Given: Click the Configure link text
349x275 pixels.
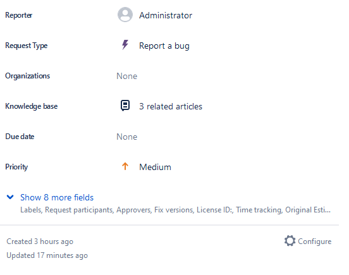Looking at the screenshot, I should click(x=314, y=241).
